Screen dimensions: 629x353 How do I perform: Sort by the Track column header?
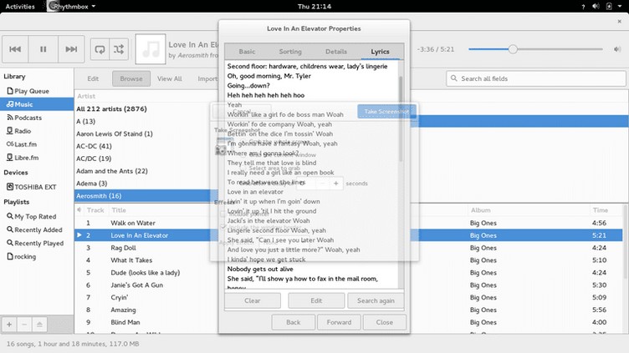[x=95, y=210]
